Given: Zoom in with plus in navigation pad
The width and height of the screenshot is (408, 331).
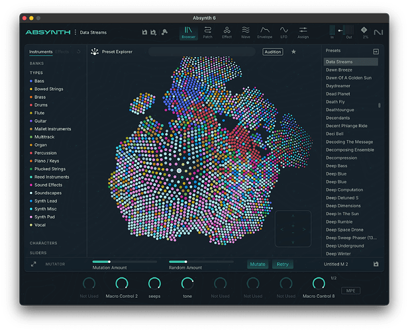Looking at the screenshot, I should tap(293, 226).
